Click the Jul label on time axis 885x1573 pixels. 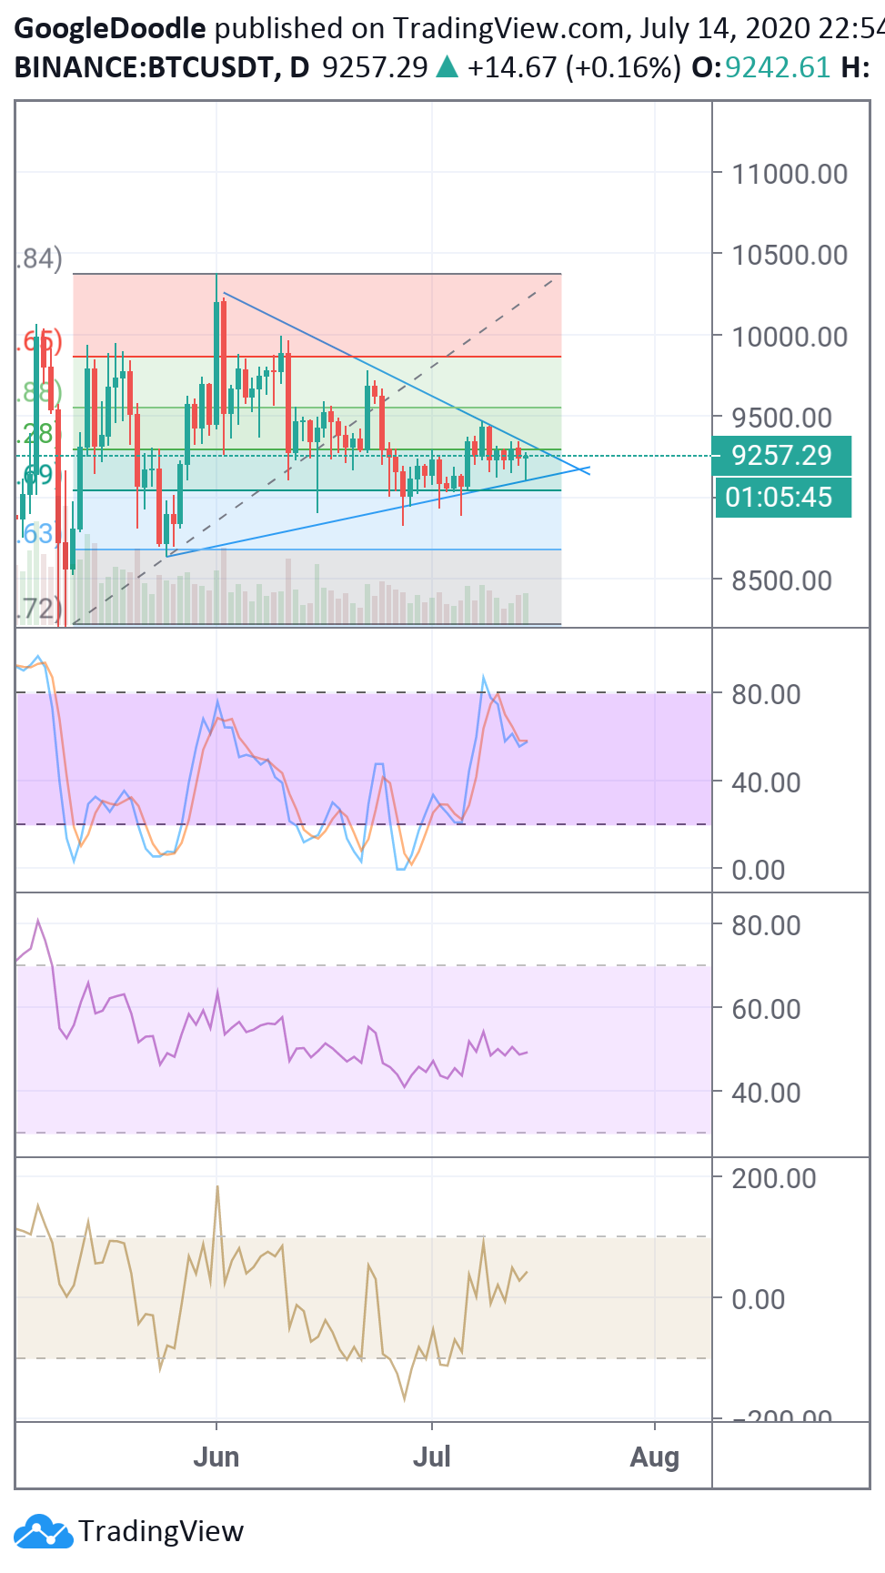(431, 1457)
